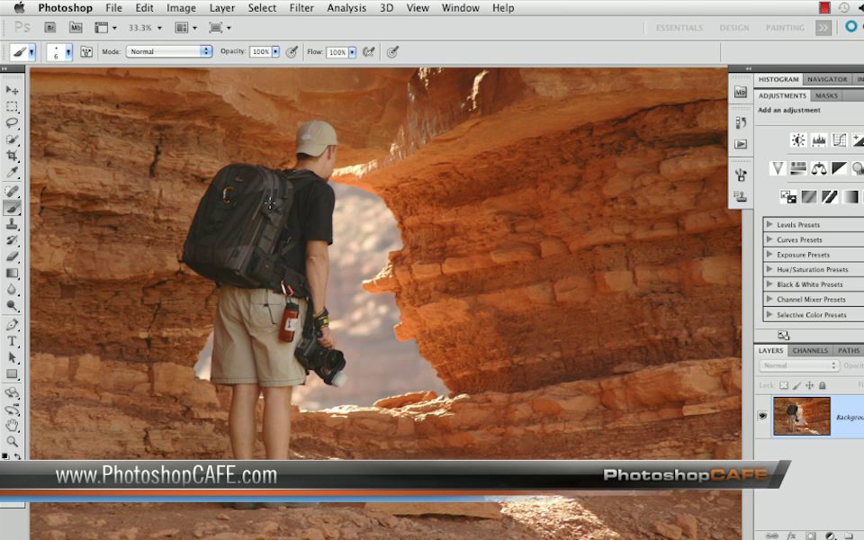Open the Photoshop application menu

coord(65,8)
